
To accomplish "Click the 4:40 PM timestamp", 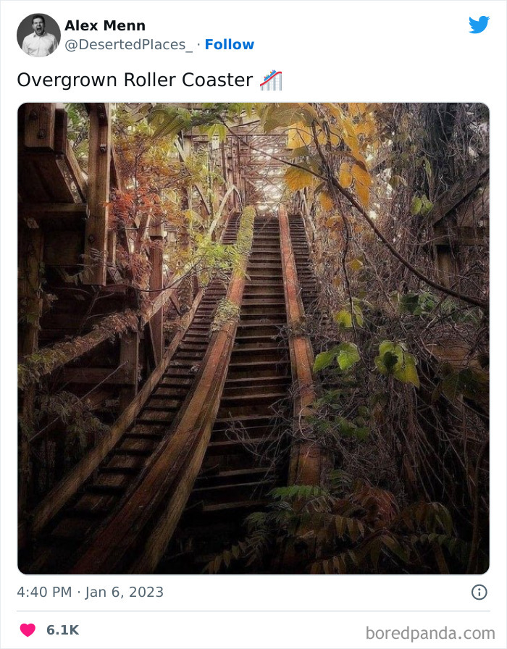I will [44, 592].
